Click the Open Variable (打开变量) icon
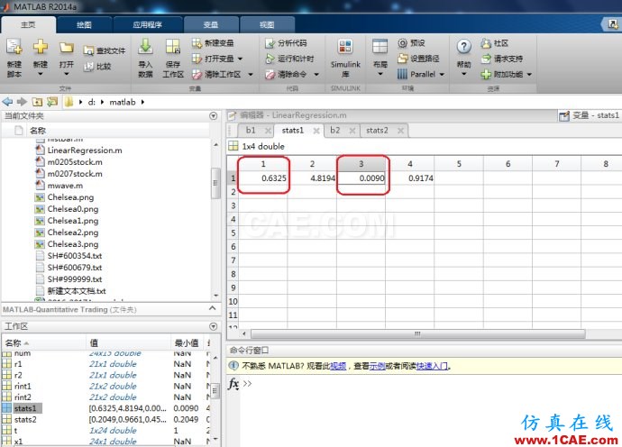The width and height of the screenshot is (622, 447). click(197, 59)
